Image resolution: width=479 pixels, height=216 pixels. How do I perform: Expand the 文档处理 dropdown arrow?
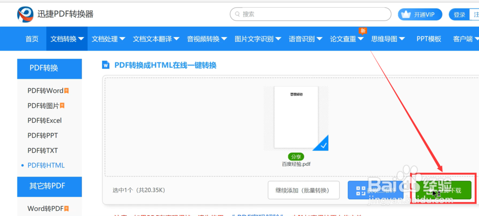pyautogui.click(x=122, y=39)
